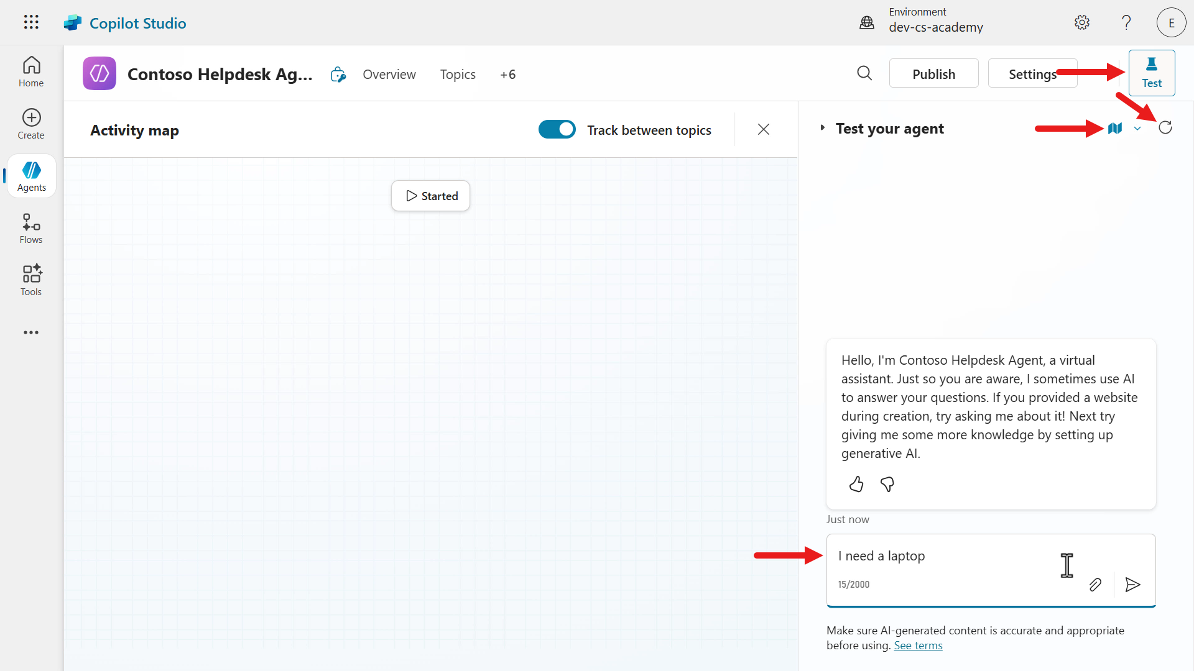Toggle Track between topics switch
The image size is (1194, 671).
pyautogui.click(x=557, y=129)
